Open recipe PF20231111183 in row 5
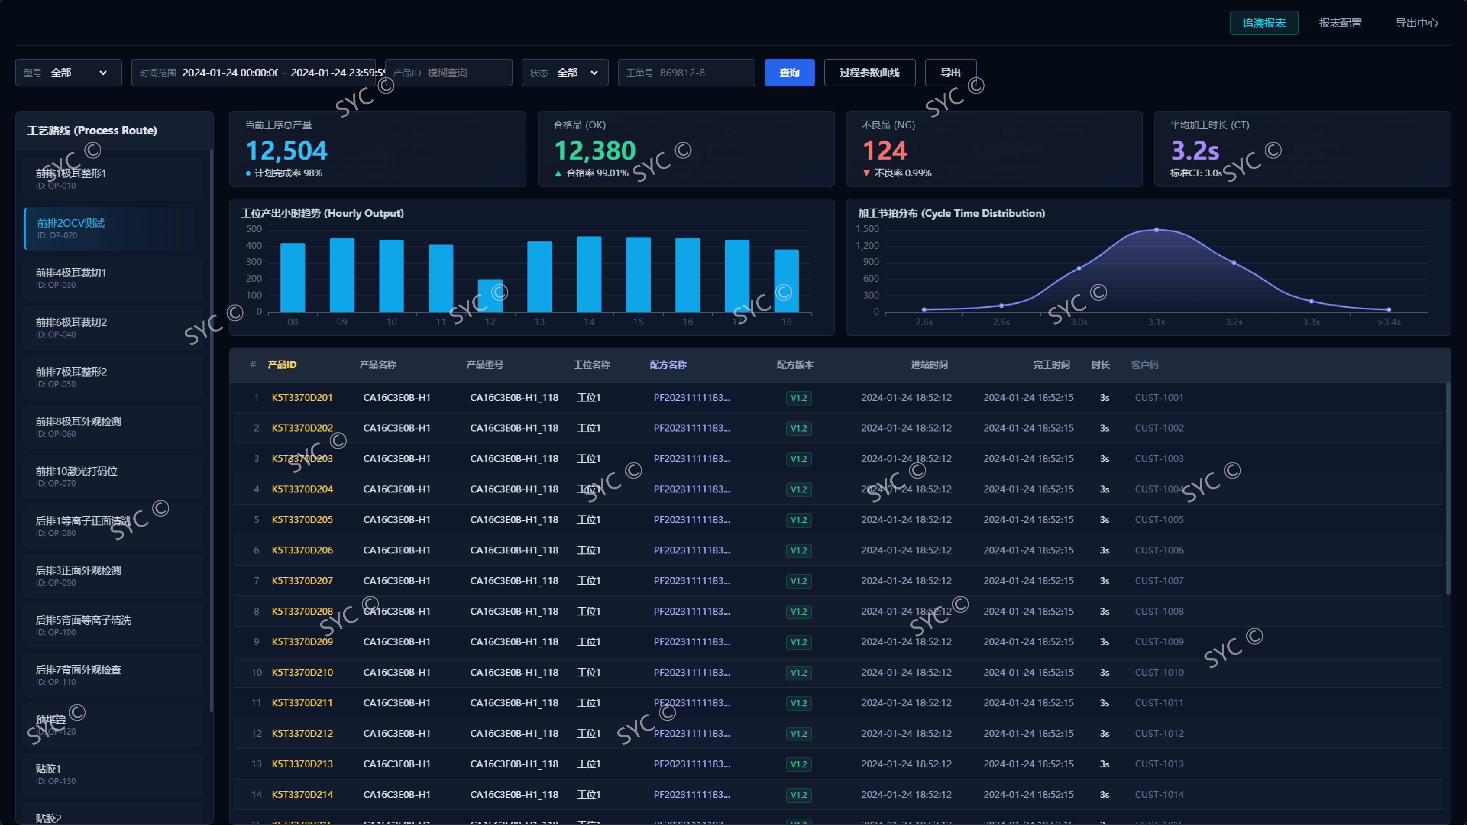Image resolution: width=1467 pixels, height=825 pixels. tap(691, 520)
